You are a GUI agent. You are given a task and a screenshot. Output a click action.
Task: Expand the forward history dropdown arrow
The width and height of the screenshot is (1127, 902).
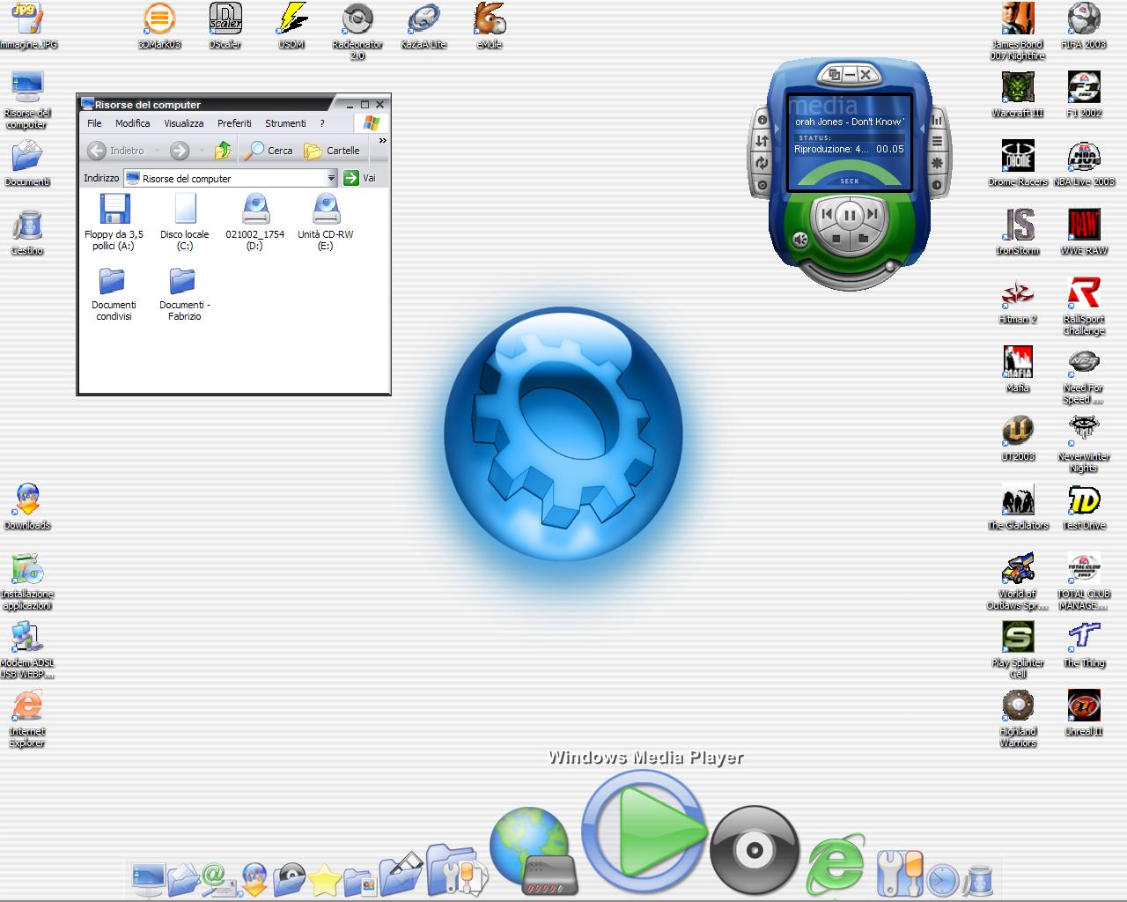[x=202, y=151]
